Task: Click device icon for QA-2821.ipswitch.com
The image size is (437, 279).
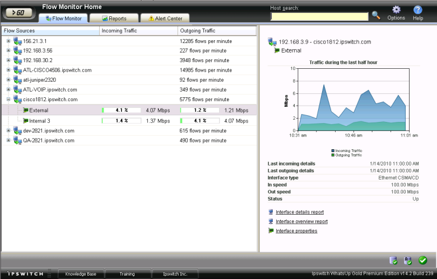Action: (x=17, y=140)
